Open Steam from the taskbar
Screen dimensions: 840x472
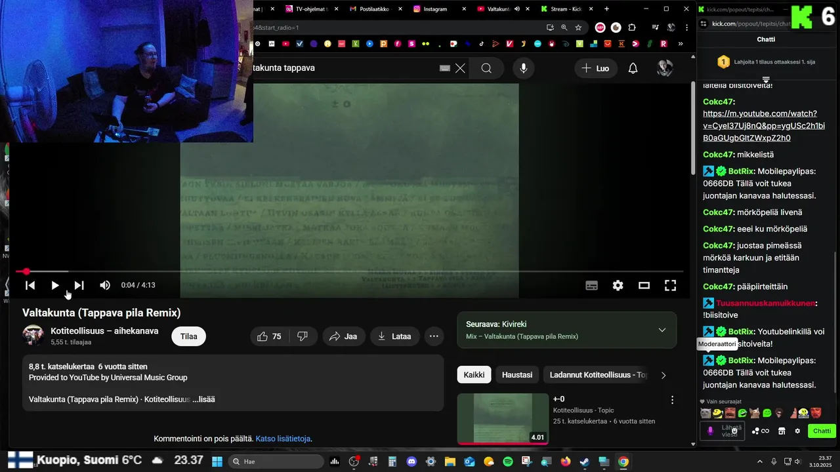tap(585, 462)
